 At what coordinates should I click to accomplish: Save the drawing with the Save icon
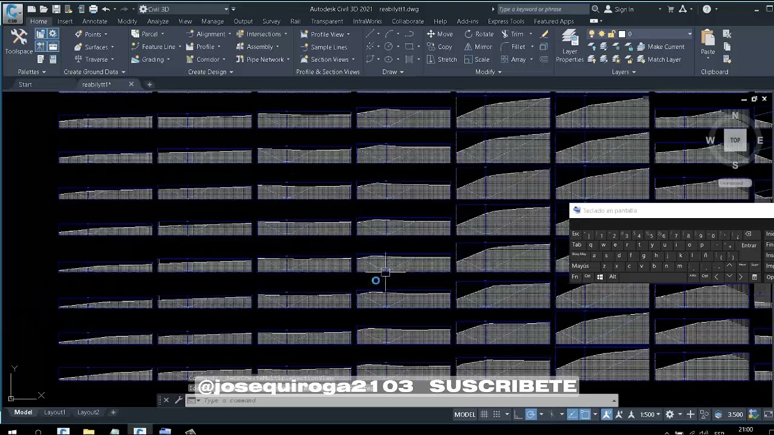coord(56,9)
